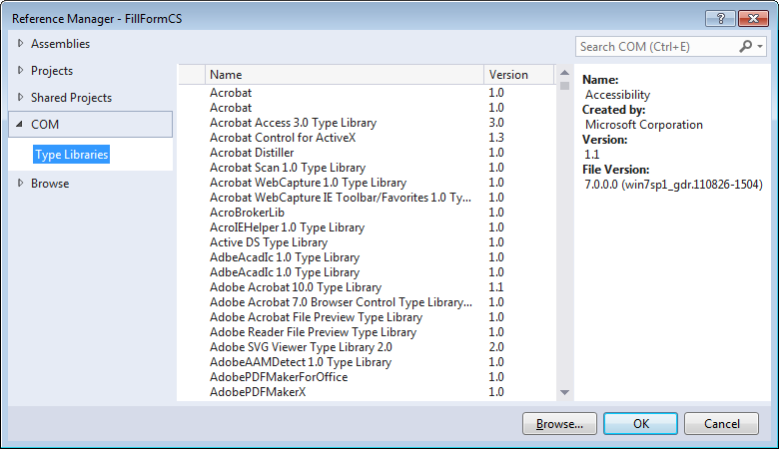Expand the Projects tree node
779x449 pixels.
coord(20,71)
